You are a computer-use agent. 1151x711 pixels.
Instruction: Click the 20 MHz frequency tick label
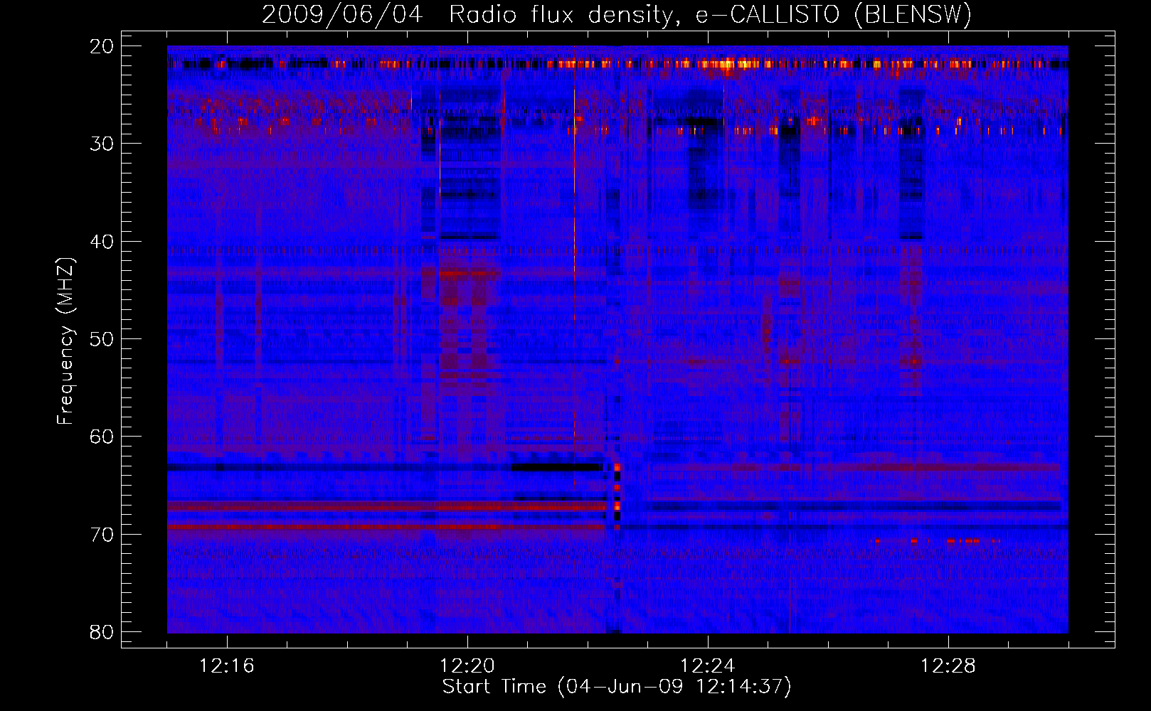[102, 46]
